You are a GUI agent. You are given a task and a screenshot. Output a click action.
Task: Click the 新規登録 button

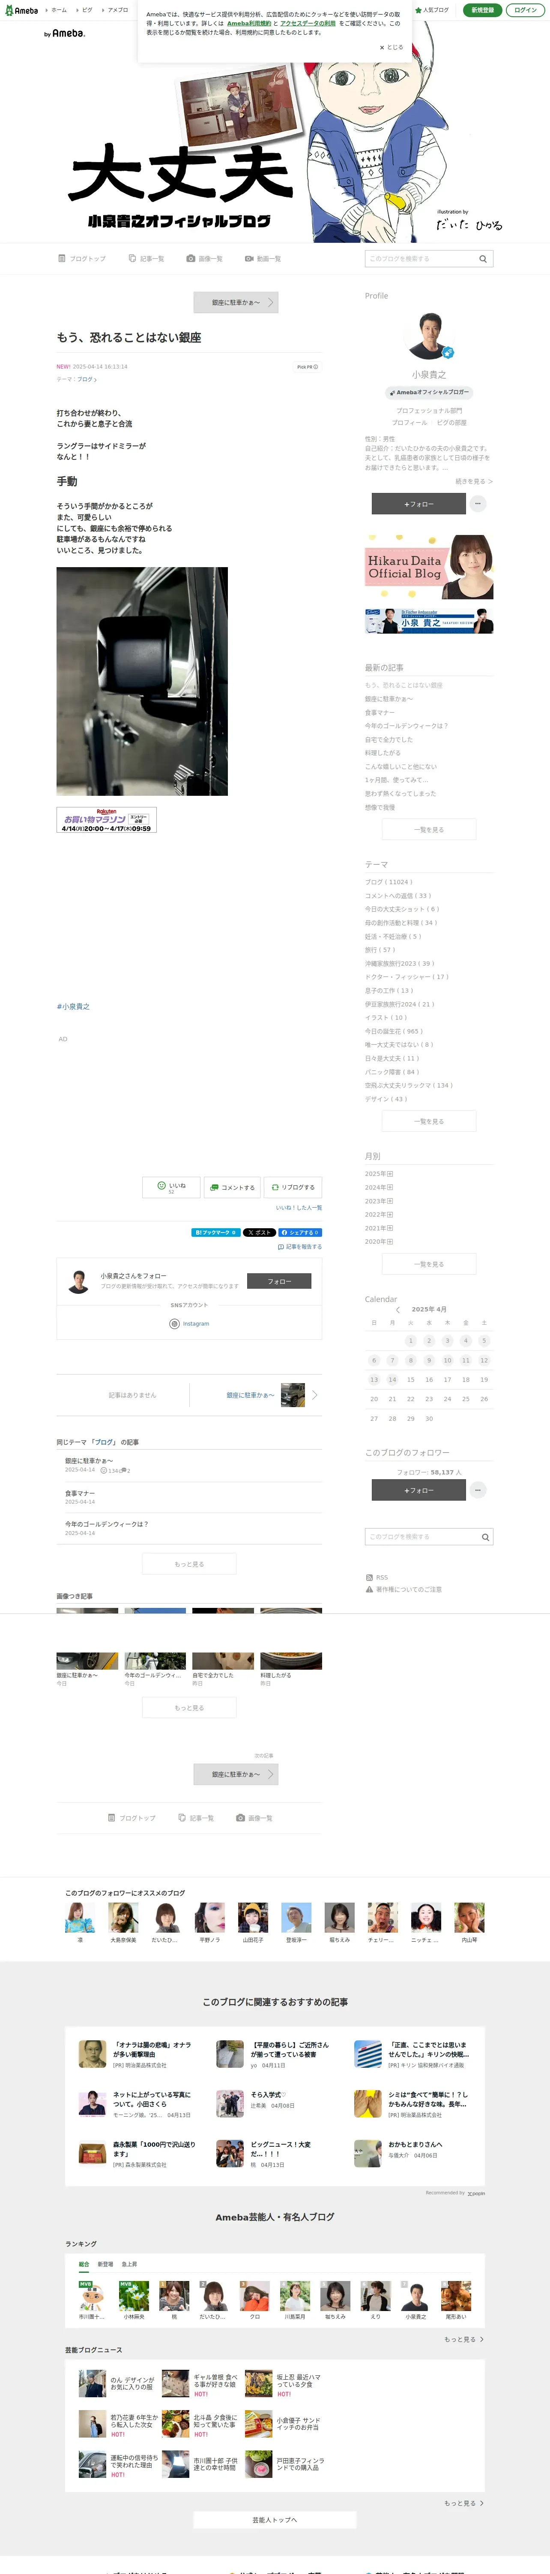click(x=482, y=10)
